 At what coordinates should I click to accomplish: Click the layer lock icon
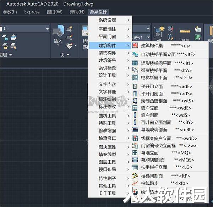[5, 38]
